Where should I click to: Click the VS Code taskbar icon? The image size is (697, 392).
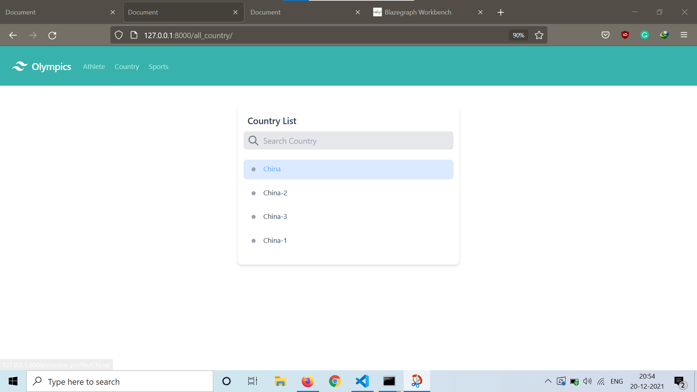click(x=362, y=381)
